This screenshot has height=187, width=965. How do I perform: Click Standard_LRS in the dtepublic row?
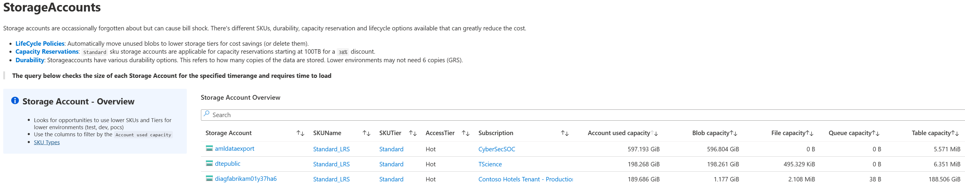coord(331,164)
